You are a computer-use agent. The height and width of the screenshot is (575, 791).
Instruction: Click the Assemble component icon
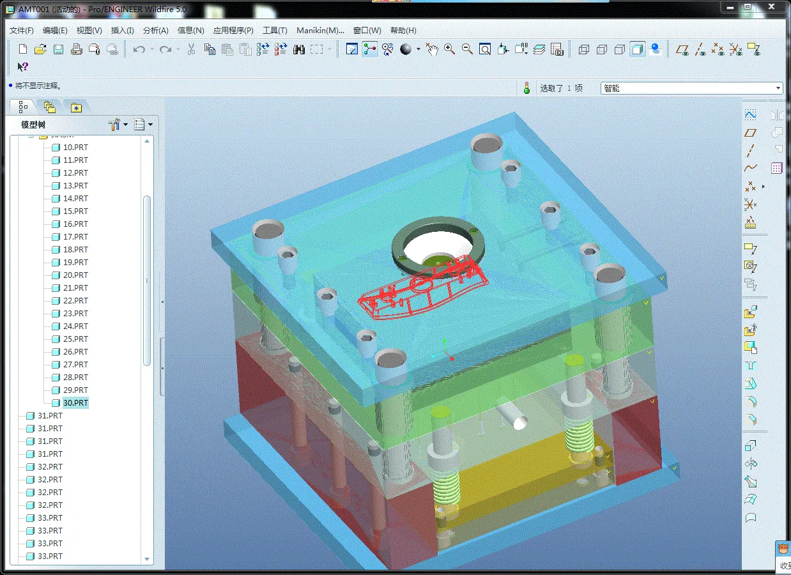pyautogui.click(x=750, y=313)
